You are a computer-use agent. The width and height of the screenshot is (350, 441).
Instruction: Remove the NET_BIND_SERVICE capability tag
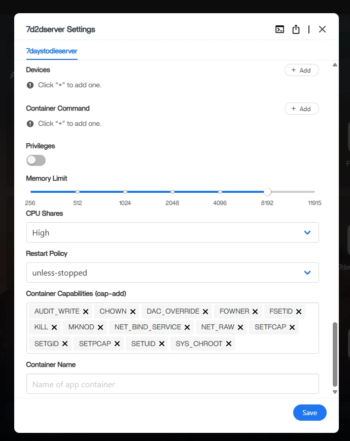pyautogui.click(x=187, y=327)
